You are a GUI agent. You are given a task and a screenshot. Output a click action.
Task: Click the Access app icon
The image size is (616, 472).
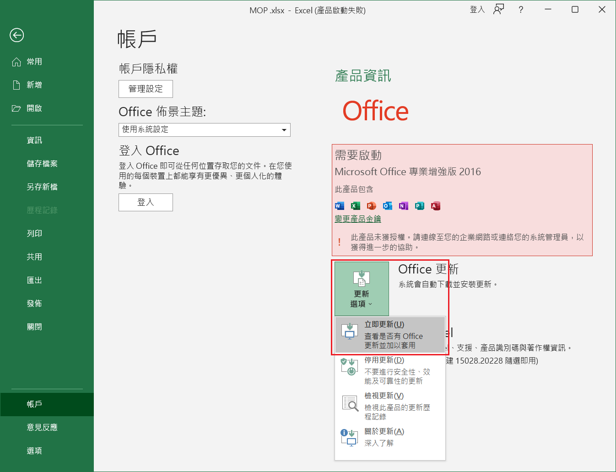point(436,206)
